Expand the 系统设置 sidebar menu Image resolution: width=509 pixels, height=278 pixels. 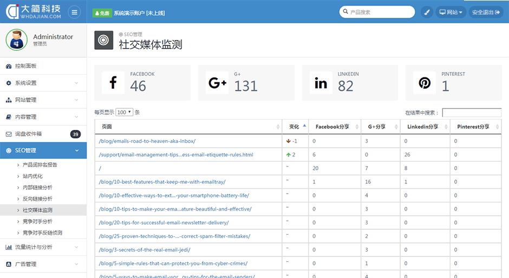(x=43, y=83)
